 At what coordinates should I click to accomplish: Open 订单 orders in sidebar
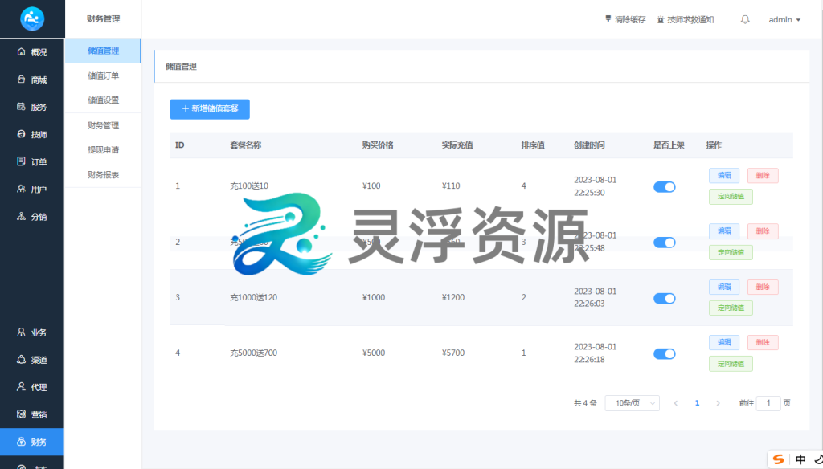pos(32,161)
